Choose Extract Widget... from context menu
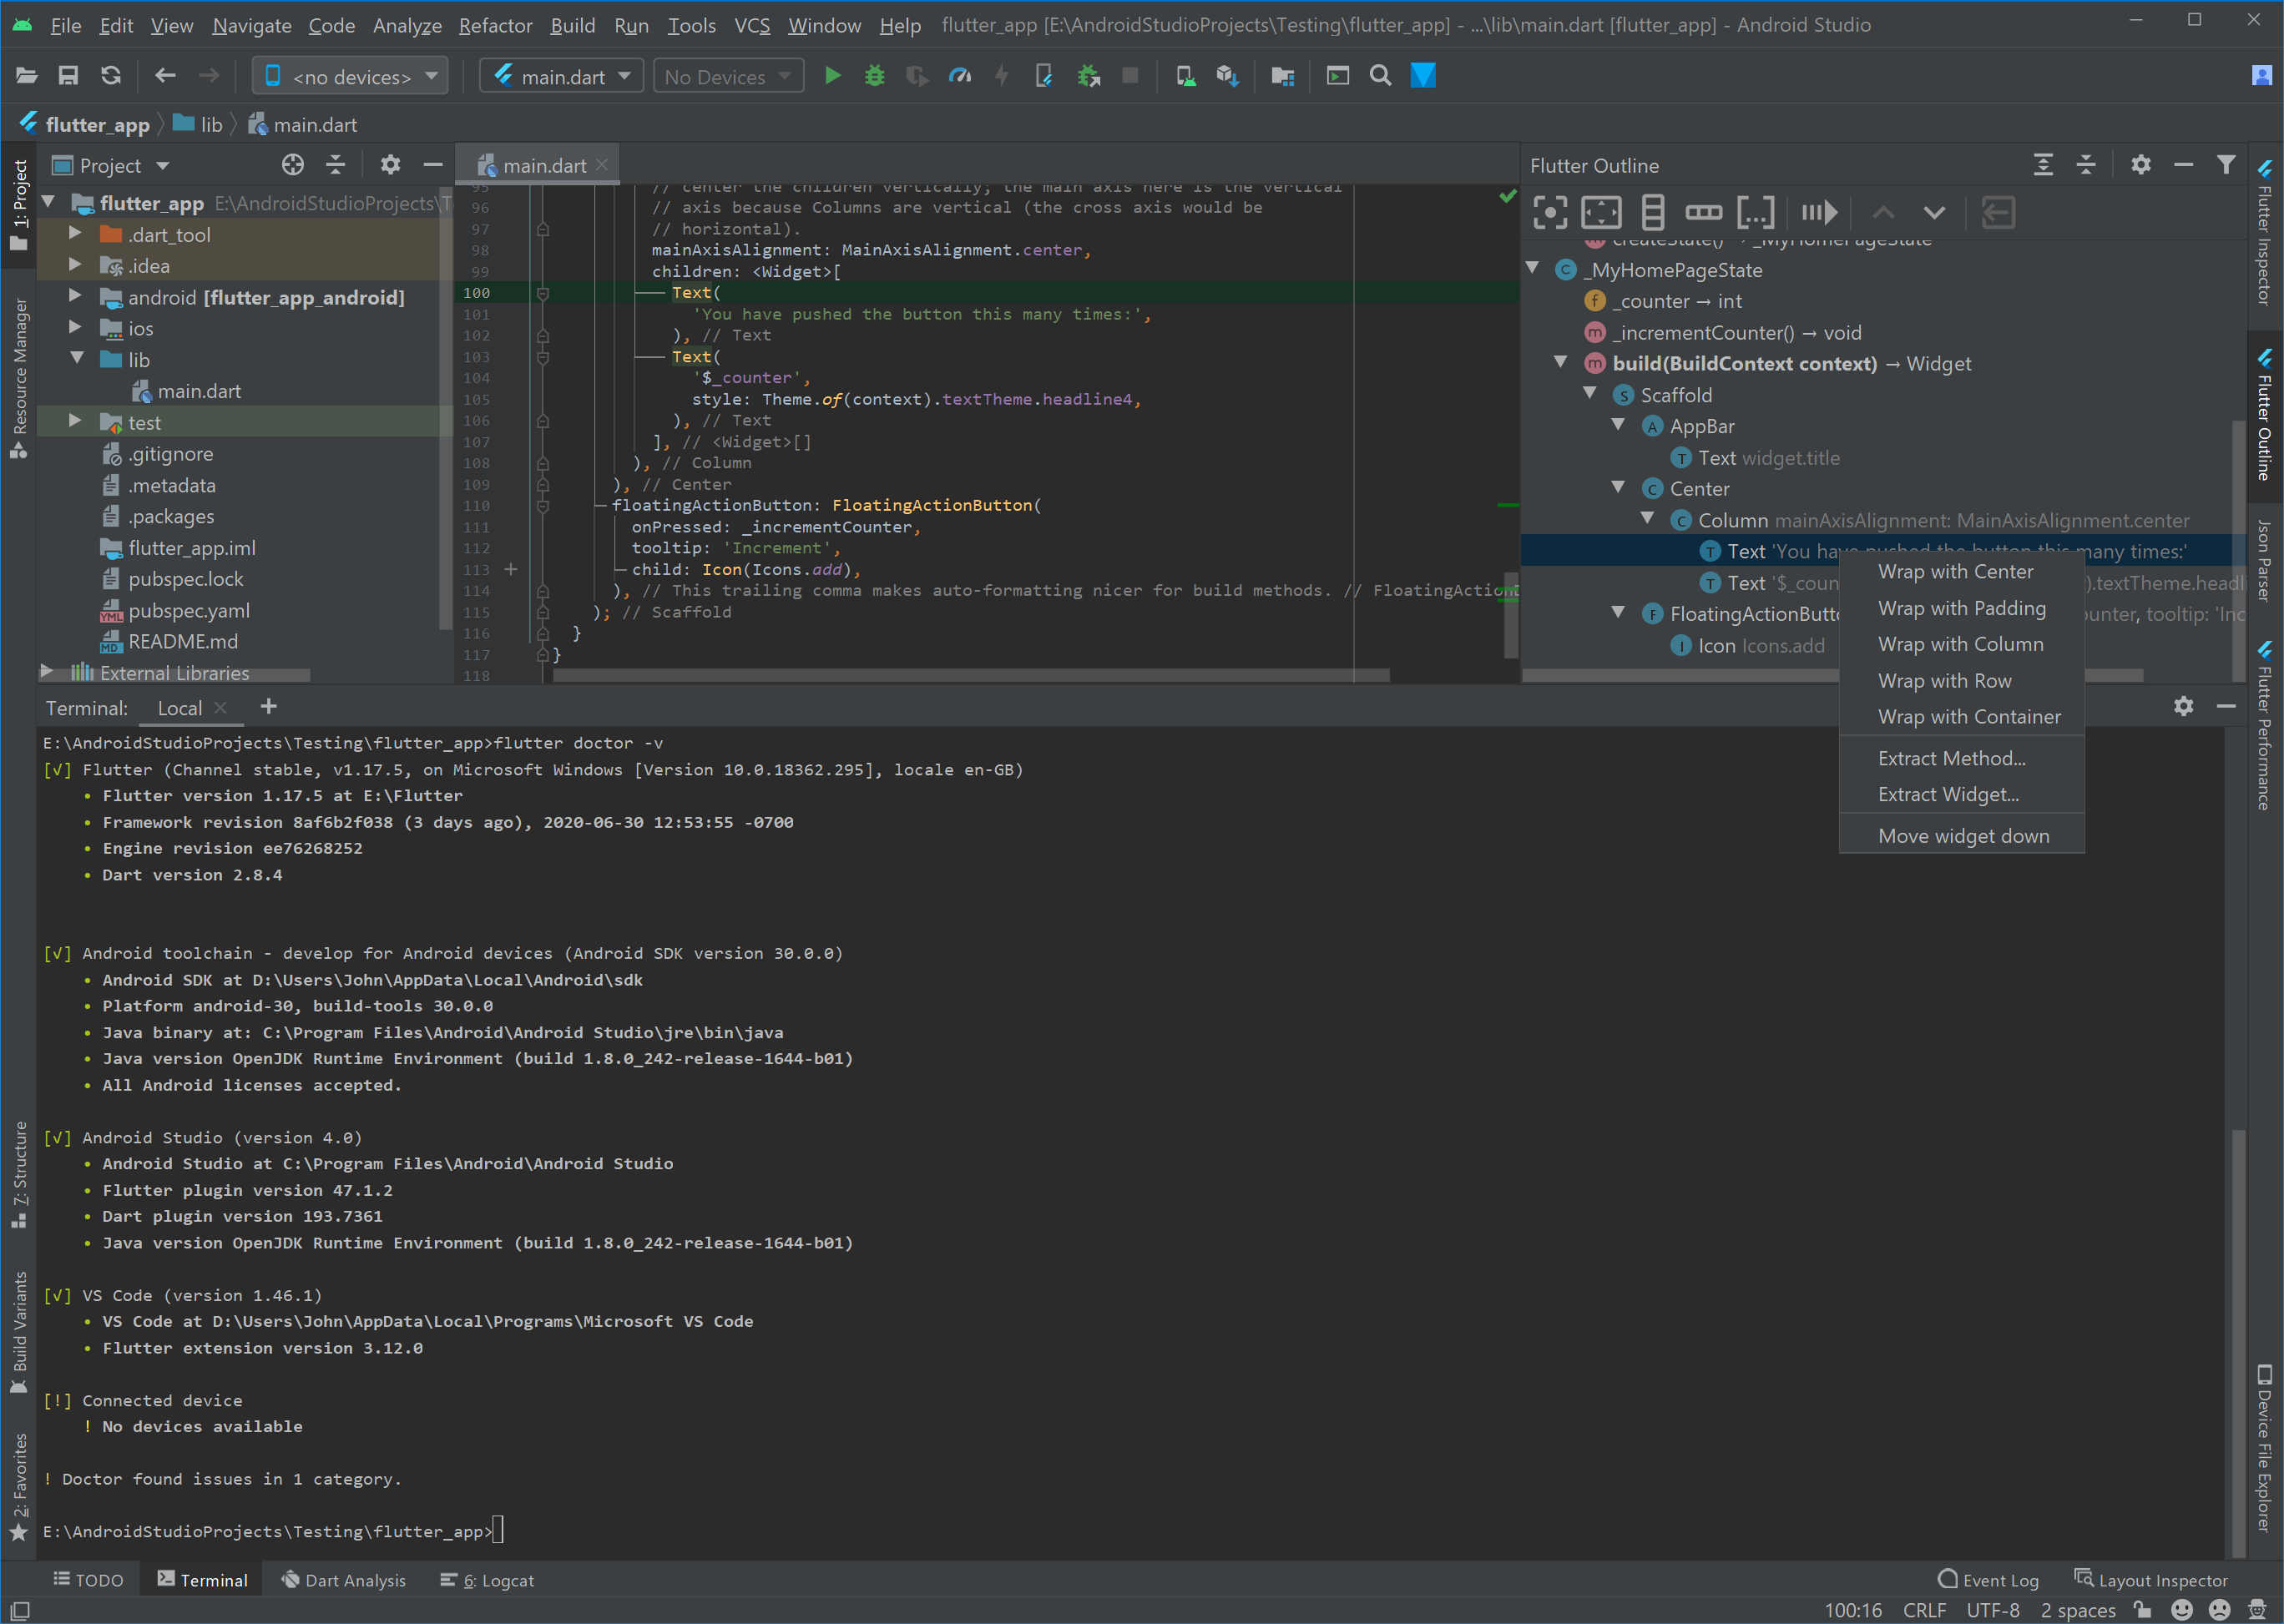 [x=1962, y=794]
